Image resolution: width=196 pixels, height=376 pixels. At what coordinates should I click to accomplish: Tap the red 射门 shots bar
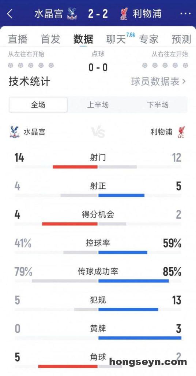75,167
